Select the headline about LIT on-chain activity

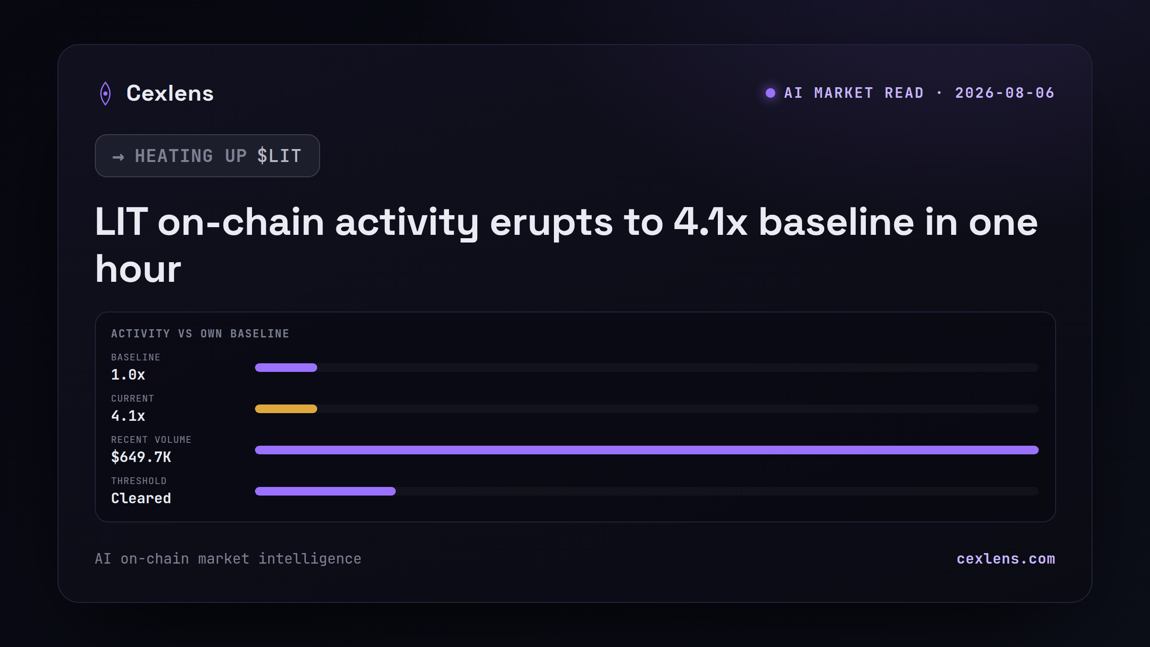point(566,245)
